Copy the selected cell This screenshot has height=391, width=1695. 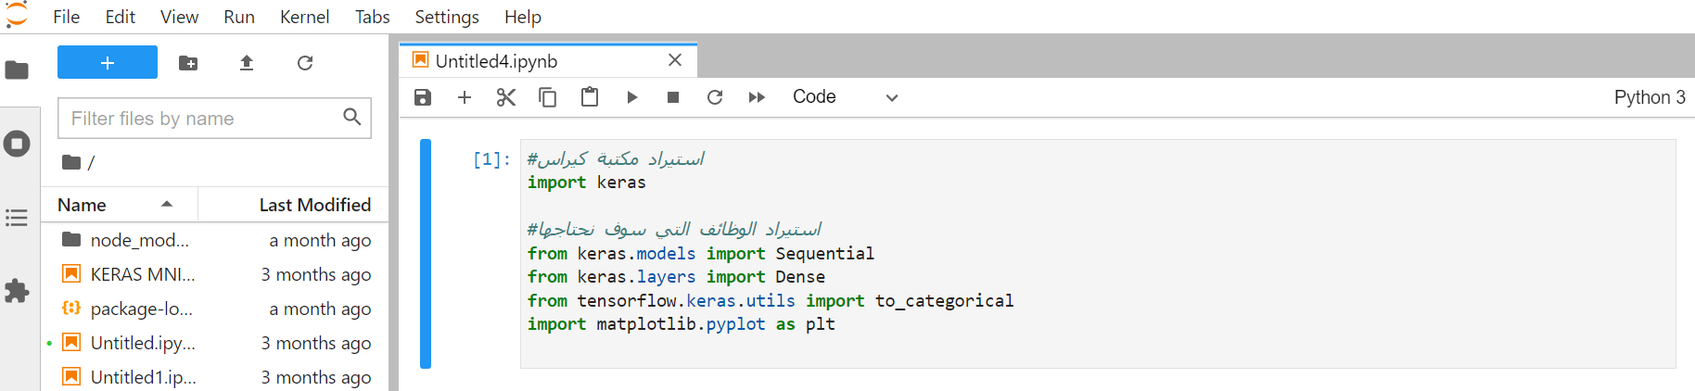tap(548, 97)
